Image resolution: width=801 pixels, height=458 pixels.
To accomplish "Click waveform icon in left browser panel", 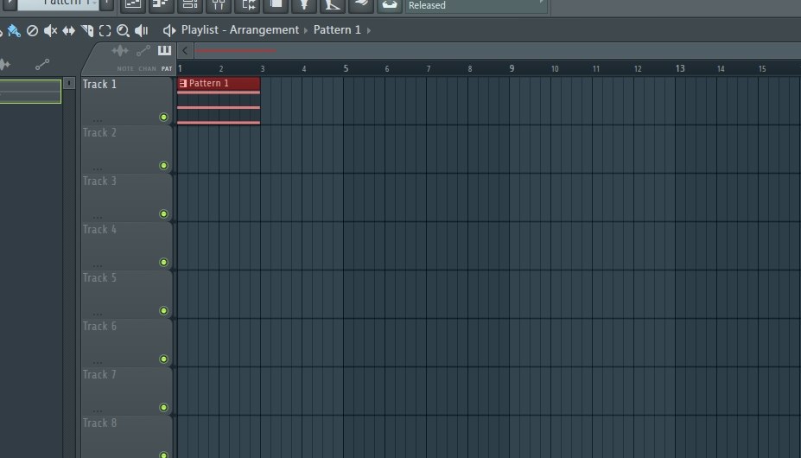I will pos(4,65).
